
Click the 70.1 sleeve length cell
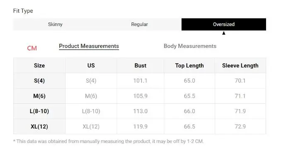pyautogui.click(x=240, y=81)
